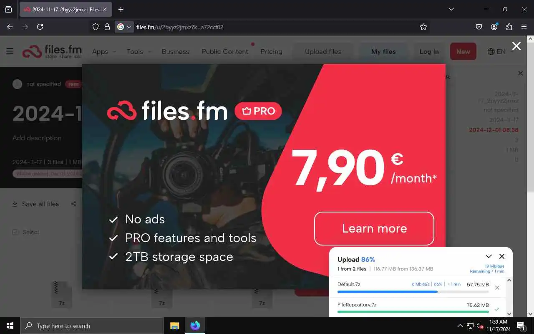The height and width of the screenshot is (334, 534).
Task: Open the Windows notification center
Action: (x=521, y=326)
